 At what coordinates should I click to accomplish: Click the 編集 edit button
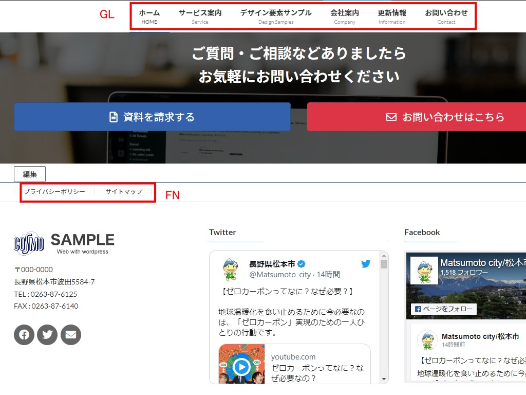point(30,174)
